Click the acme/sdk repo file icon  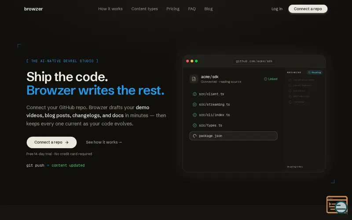194,79
